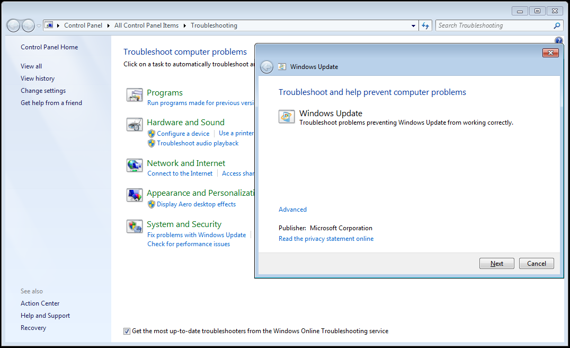The image size is (570, 348).
Task: Click Read the privacy statement online
Action: (x=326, y=239)
